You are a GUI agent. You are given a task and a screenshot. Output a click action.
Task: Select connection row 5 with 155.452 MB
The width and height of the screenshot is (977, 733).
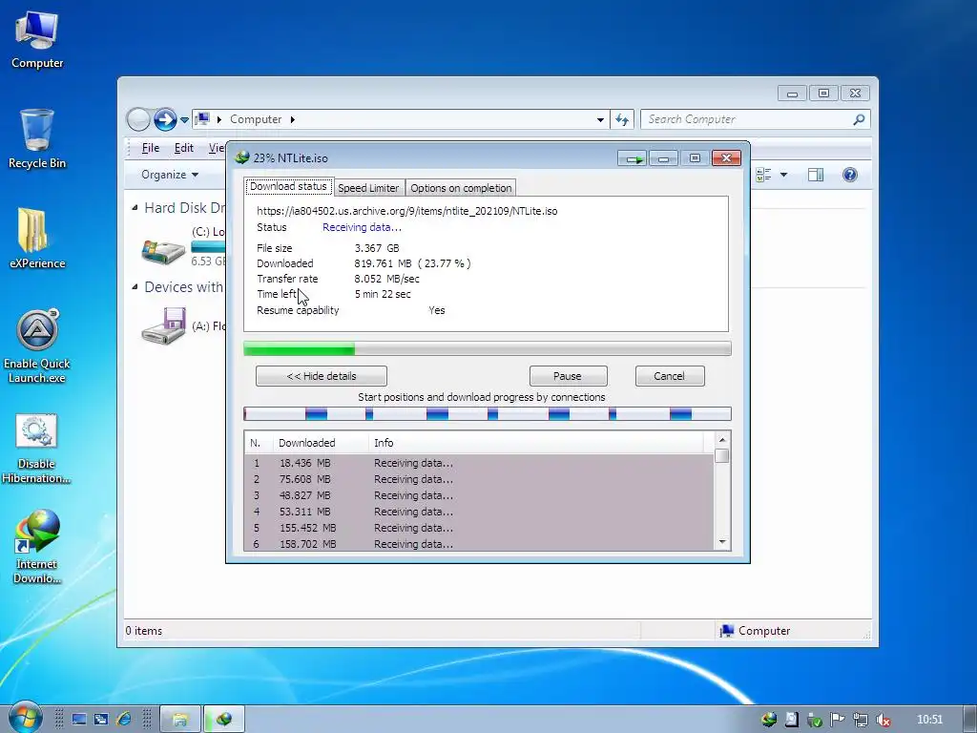tap(479, 528)
